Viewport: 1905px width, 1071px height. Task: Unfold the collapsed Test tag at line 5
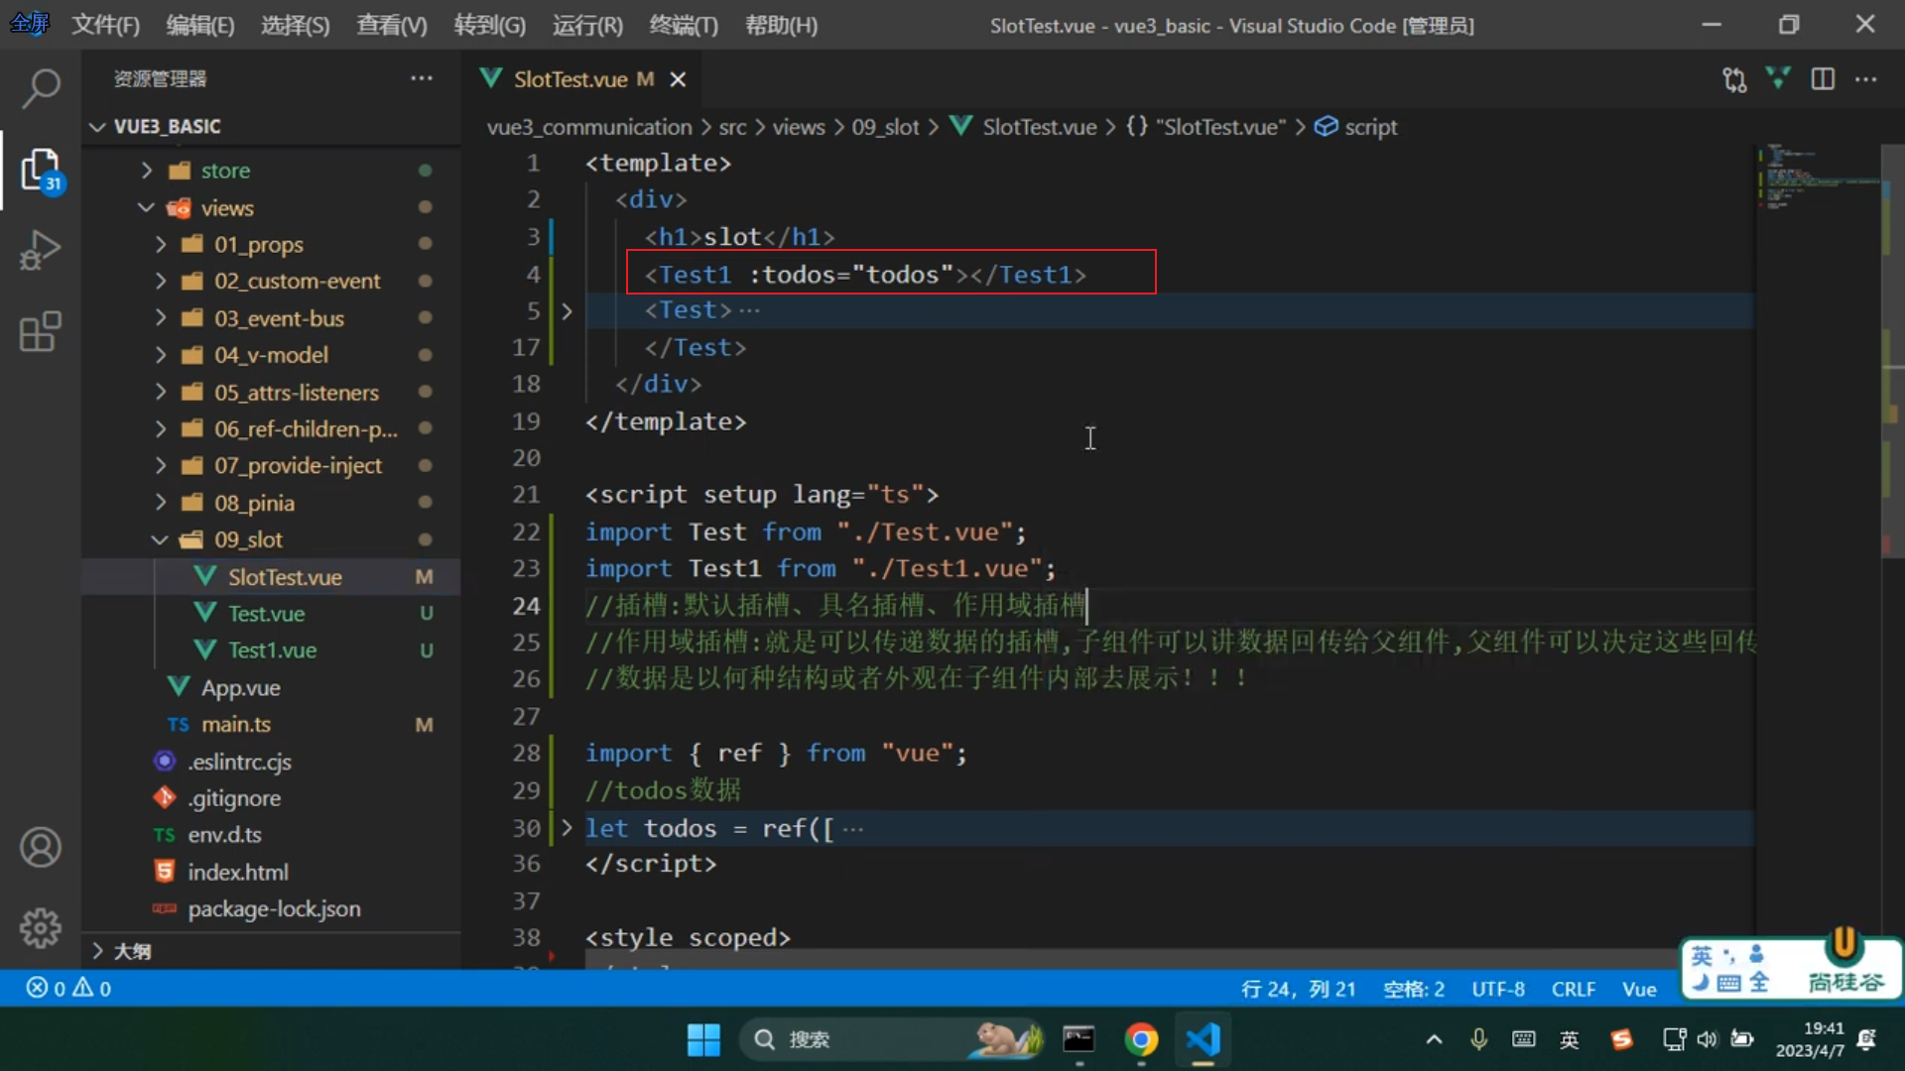pos(567,311)
